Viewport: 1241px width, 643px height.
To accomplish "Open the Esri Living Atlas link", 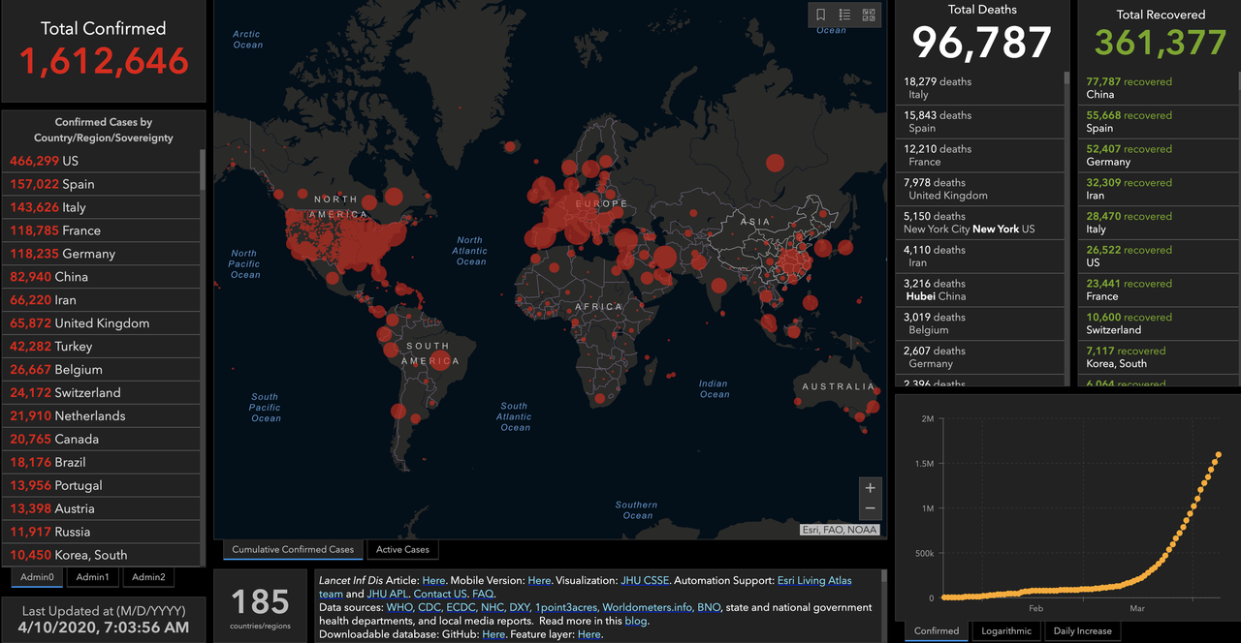I will point(814,580).
